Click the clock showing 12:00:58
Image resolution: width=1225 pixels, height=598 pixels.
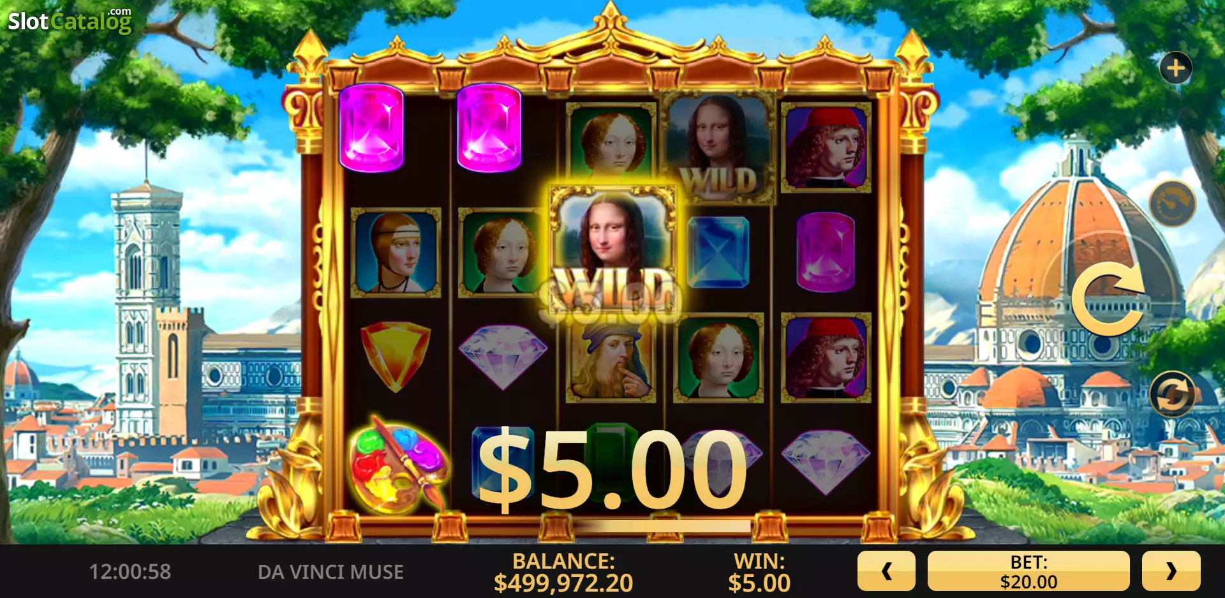(130, 572)
